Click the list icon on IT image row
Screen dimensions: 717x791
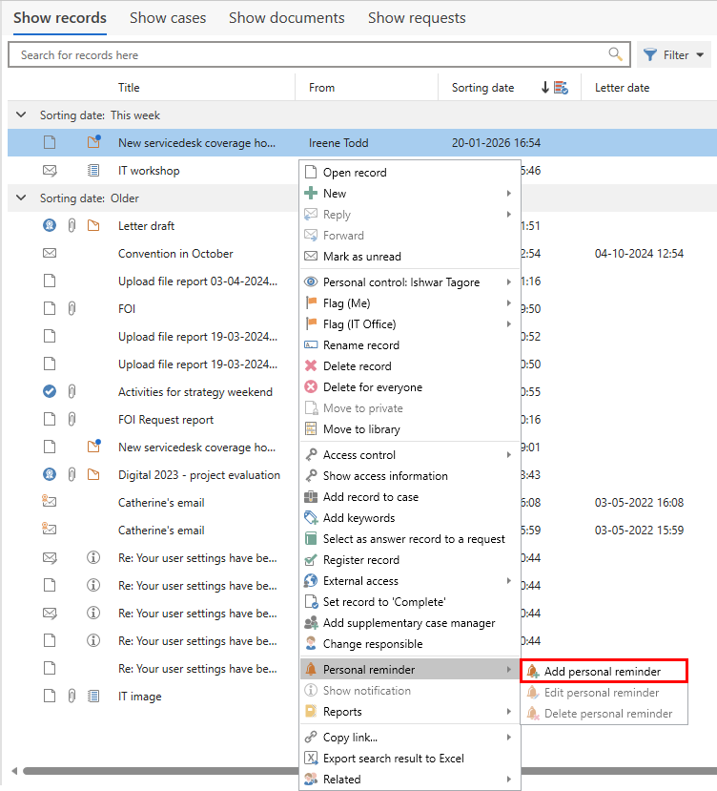coord(93,696)
